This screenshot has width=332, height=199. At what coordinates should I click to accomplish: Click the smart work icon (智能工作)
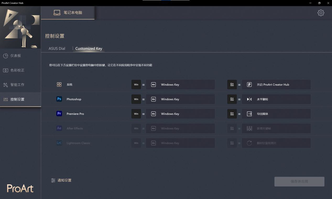6,85
